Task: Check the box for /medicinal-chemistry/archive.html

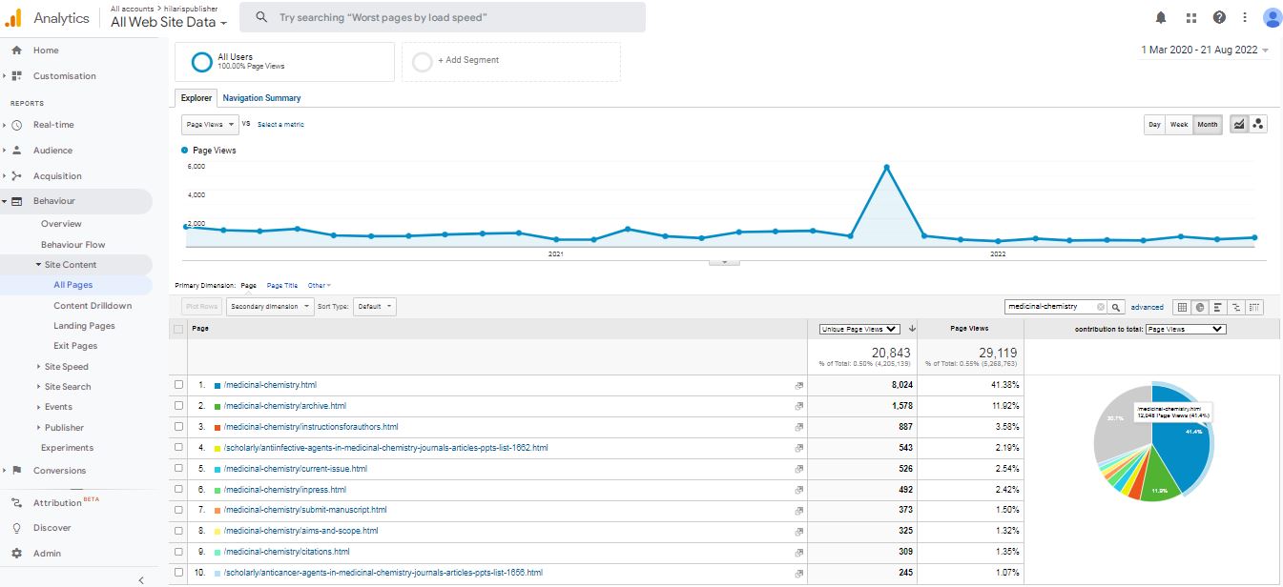Action: point(178,406)
